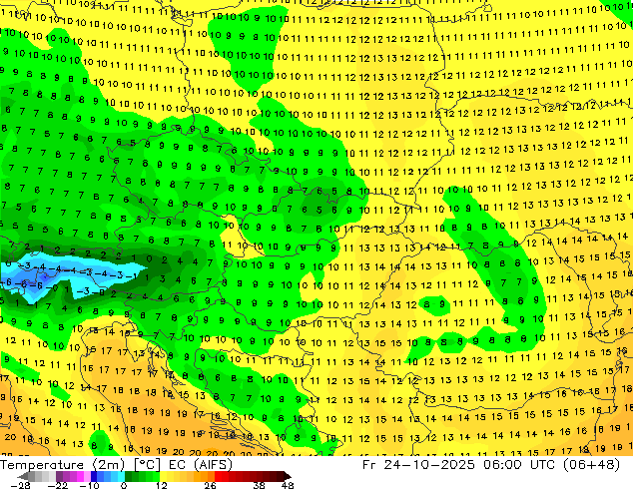Click the 'EC (AIFS)' model label
This screenshot has width=633, height=489.
pyautogui.click(x=201, y=465)
